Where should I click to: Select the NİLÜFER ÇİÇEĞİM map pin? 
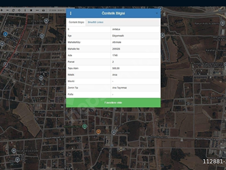pyautogui.click(x=14, y=151)
